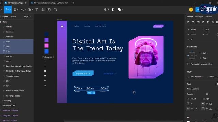Screen dimensions: 218x122
Task: Select the Hand tool
Action: click(49, 9)
